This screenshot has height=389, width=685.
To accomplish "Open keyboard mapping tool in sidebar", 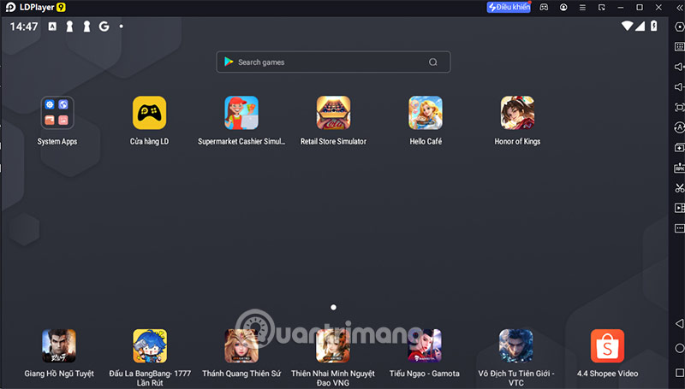I will point(679,47).
